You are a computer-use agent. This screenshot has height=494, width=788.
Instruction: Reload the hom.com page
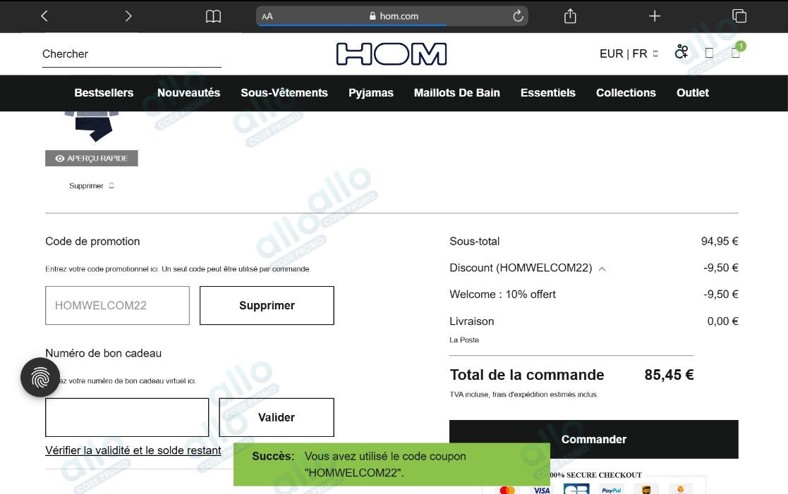[518, 16]
